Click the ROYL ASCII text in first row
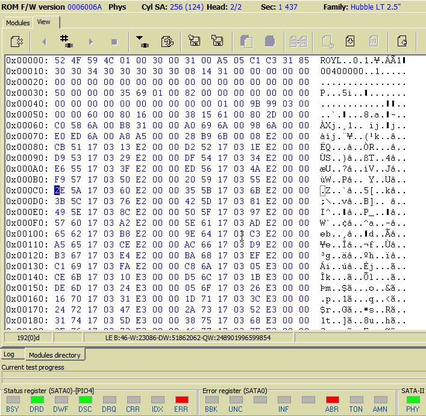 point(331,60)
